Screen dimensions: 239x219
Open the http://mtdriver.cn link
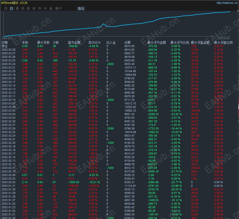(x=227, y=3)
